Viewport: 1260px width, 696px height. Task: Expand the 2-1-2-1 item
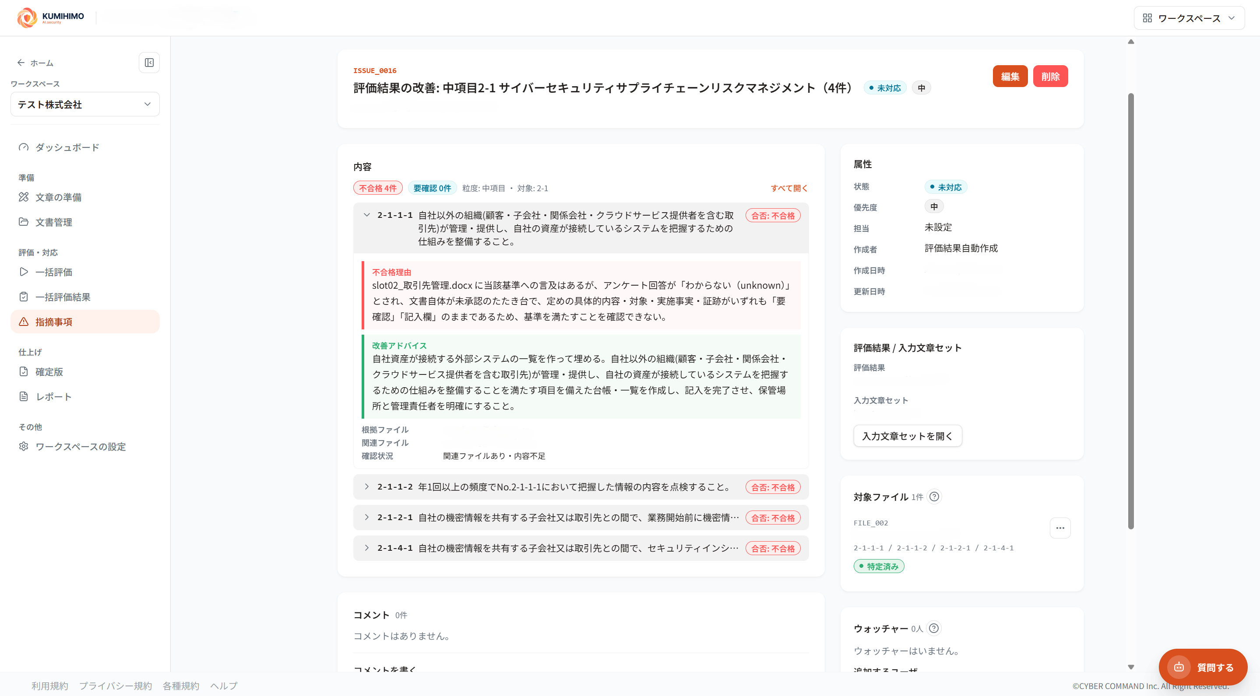pos(581,518)
